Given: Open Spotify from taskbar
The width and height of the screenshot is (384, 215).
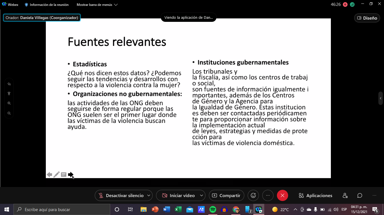Looking at the screenshot, I should 213,209.
